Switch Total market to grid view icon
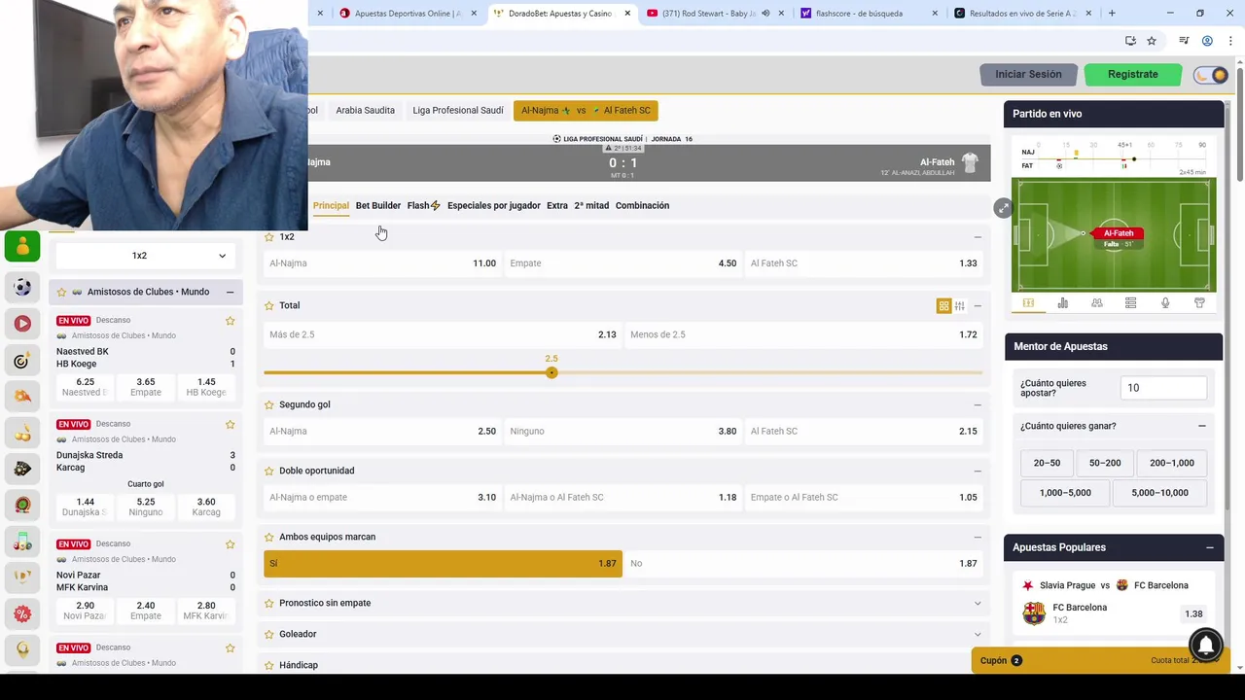This screenshot has width=1245, height=700. [943, 306]
